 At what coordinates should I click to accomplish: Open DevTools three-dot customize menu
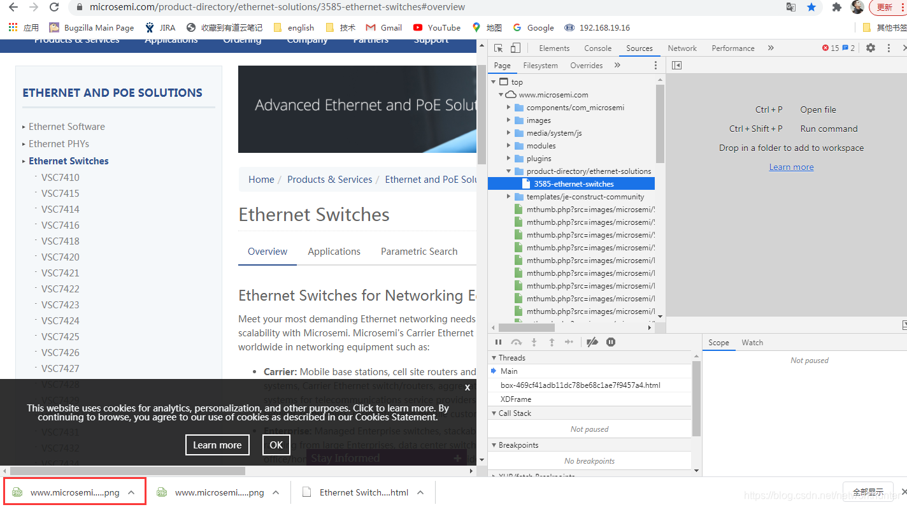click(x=889, y=48)
